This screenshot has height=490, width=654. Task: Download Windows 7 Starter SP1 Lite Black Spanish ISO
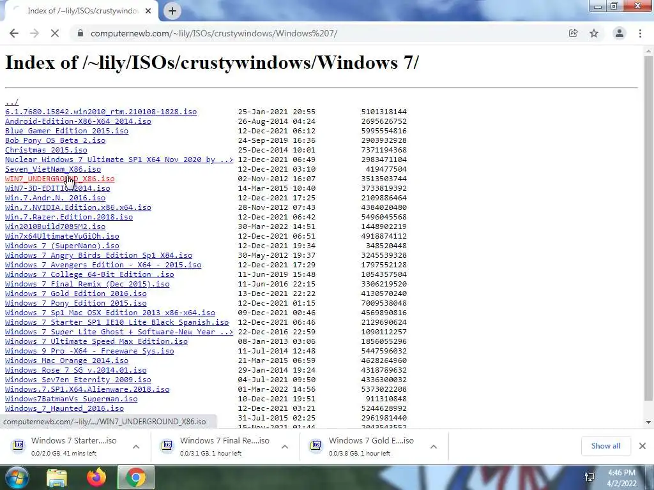(117, 322)
